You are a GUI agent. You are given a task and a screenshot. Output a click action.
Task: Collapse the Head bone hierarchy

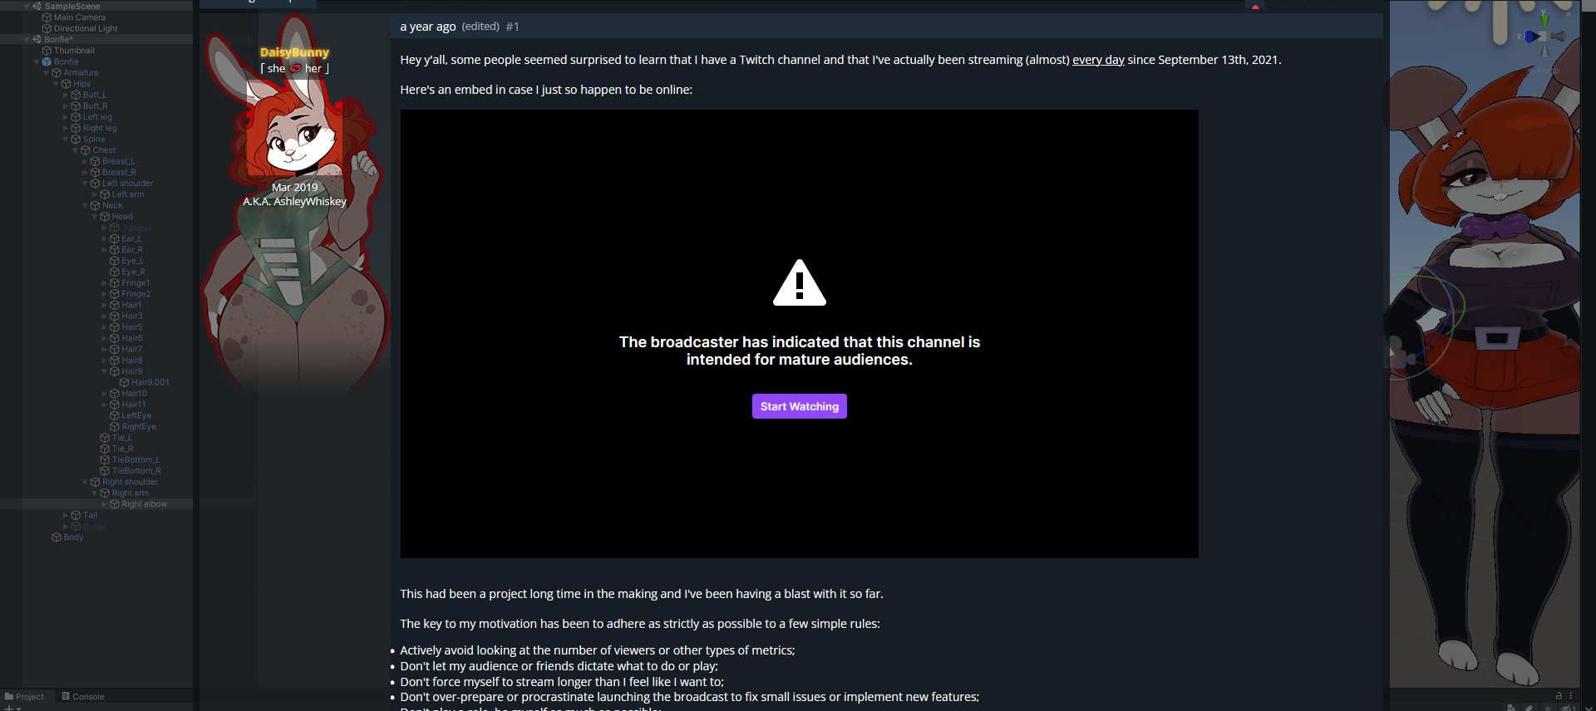coord(95,217)
